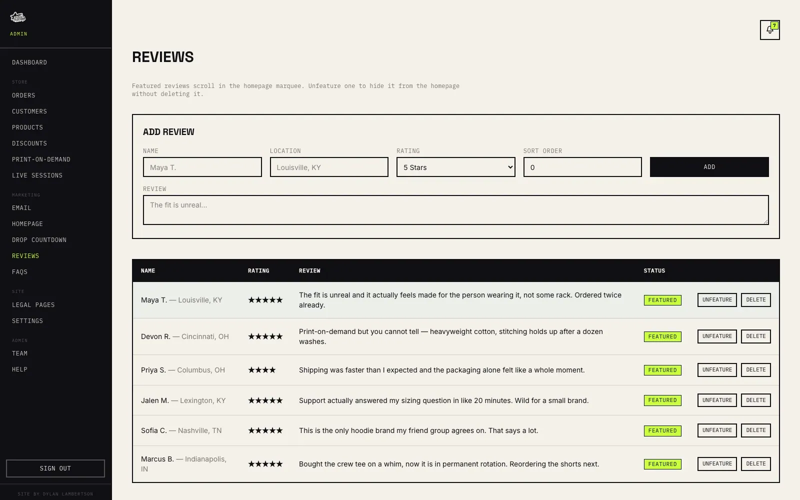Go to Homepage settings
800x500 pixels.
pos(27,224)
